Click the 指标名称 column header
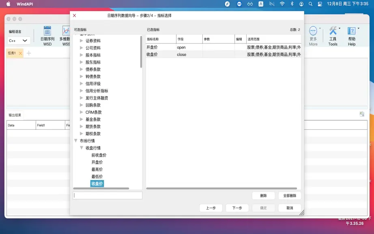Screen dimensions: 374x234 pyautogui.click(x=161, y=39)
